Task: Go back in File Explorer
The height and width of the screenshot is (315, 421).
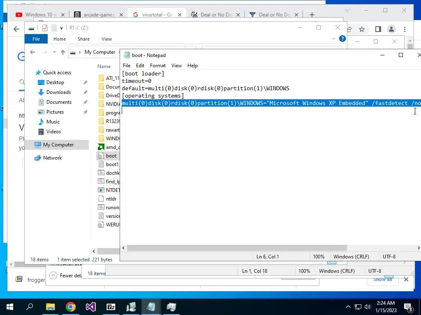Action: pos(32,52)
